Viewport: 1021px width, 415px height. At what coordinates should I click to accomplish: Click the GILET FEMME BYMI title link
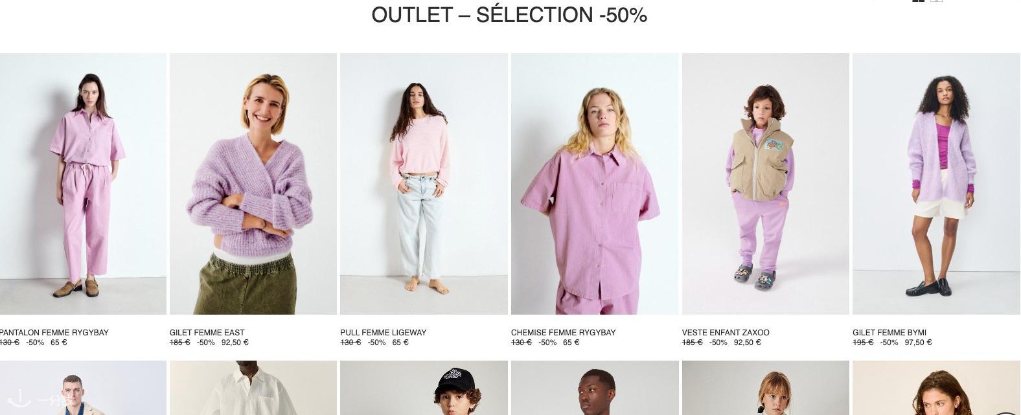tap(889, 333)
